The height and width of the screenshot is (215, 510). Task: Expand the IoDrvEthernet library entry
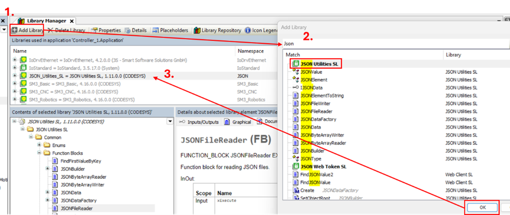pyautogui.click(x=15, y=60)
